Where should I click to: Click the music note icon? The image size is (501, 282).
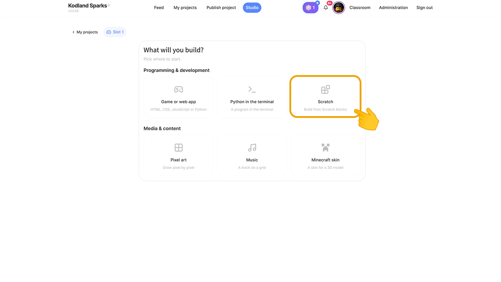point(252,148)
